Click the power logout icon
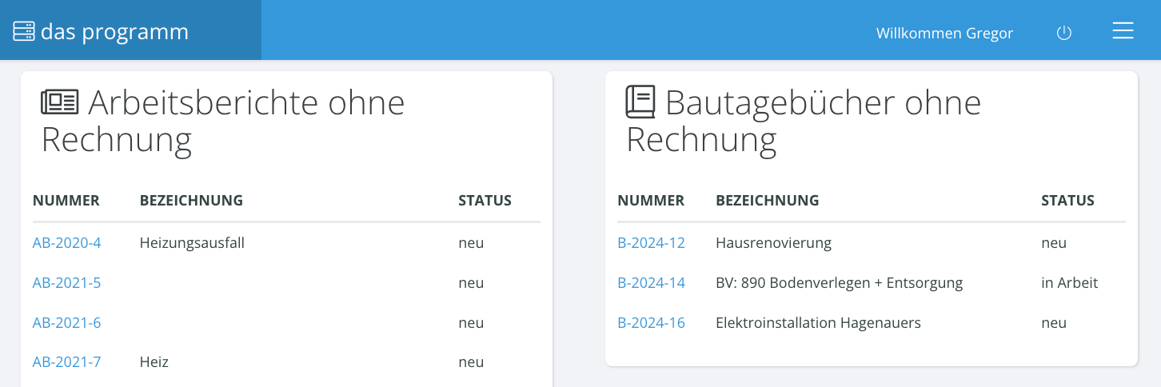This screenshot has height=387, width=1161. click(1063, 33)
